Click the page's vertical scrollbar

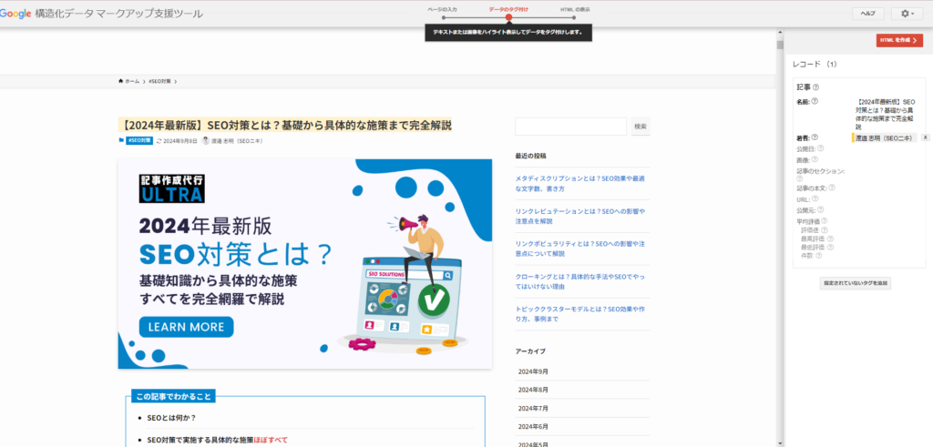tap(780, 238)
